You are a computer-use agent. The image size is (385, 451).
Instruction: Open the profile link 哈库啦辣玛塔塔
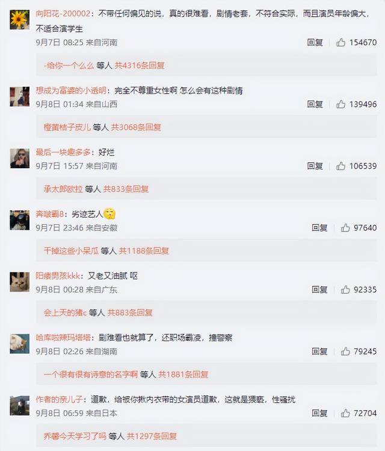(x=63, y=338)
